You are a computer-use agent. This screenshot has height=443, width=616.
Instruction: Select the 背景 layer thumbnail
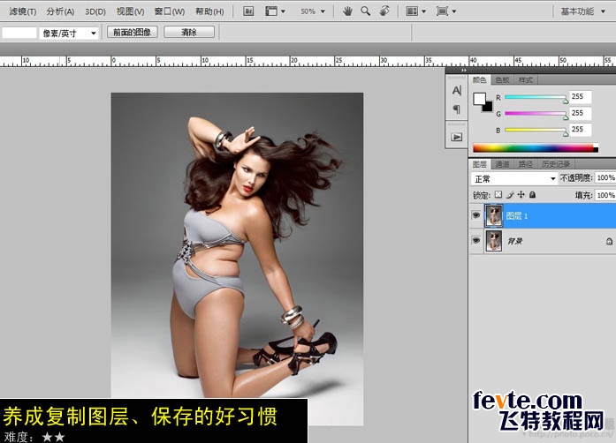[493, 241]
